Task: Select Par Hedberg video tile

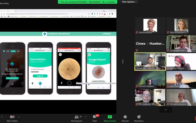Action: 150,97
